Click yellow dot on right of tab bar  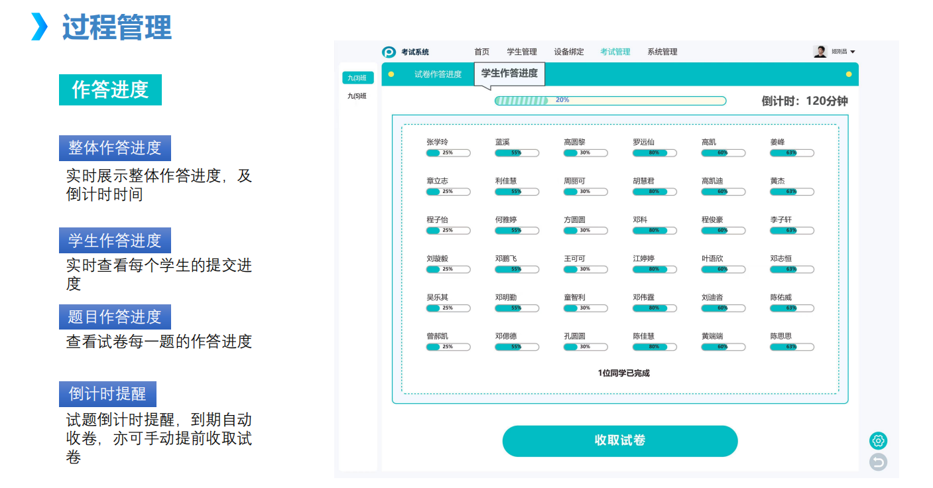point(849,74)
